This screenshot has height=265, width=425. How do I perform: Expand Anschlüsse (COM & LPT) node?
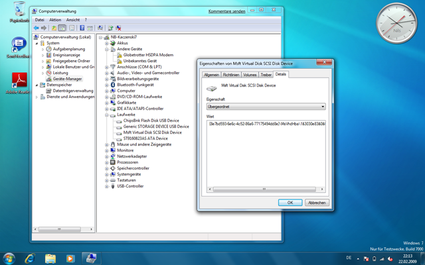coord(107,67)
